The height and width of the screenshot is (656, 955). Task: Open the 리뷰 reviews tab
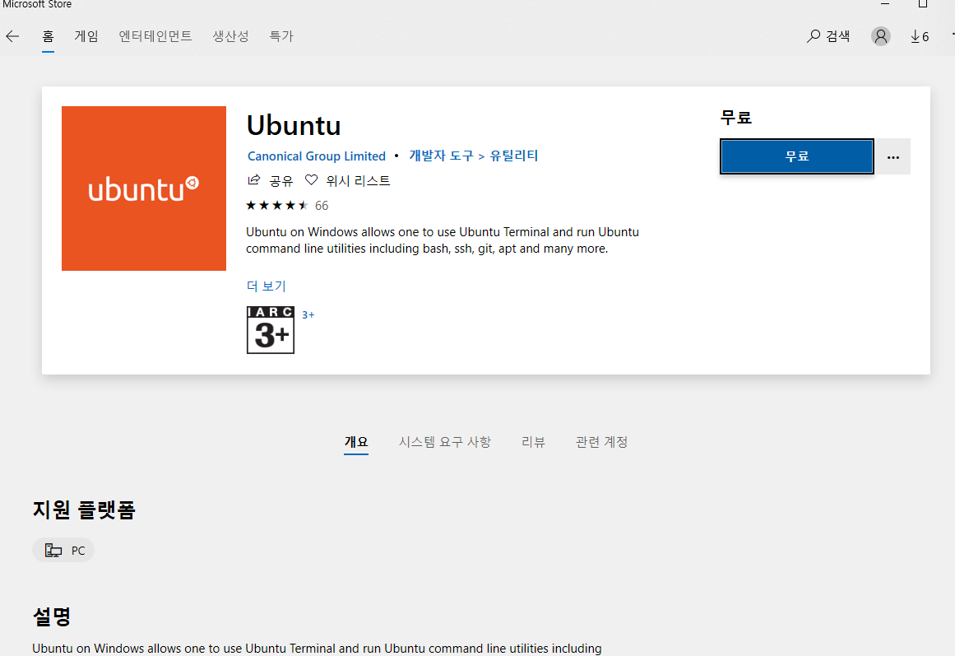[x=534, y=442]
